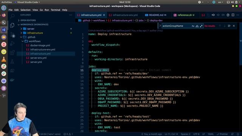This screenshot has width=242, height=136.
Task: Open the Help menu
Action: tap(65, 10)
